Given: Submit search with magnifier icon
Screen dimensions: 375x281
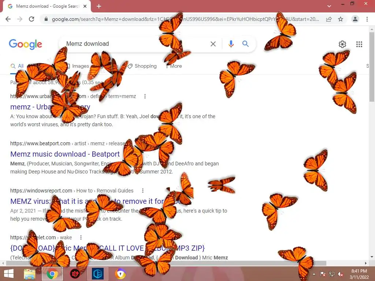Looking at the screenshot, I should click(x=245, y=44).
